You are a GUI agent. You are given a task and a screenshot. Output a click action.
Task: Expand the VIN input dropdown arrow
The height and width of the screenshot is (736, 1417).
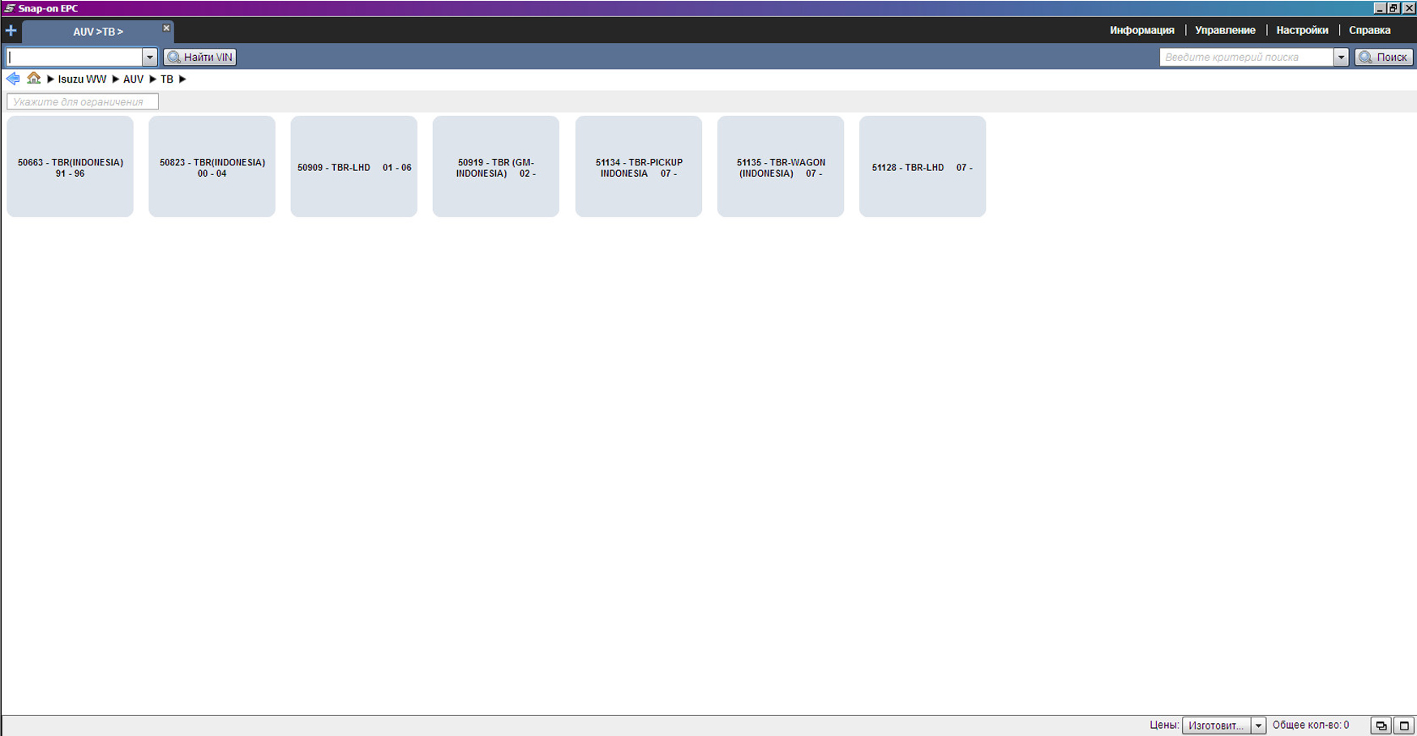149,57
